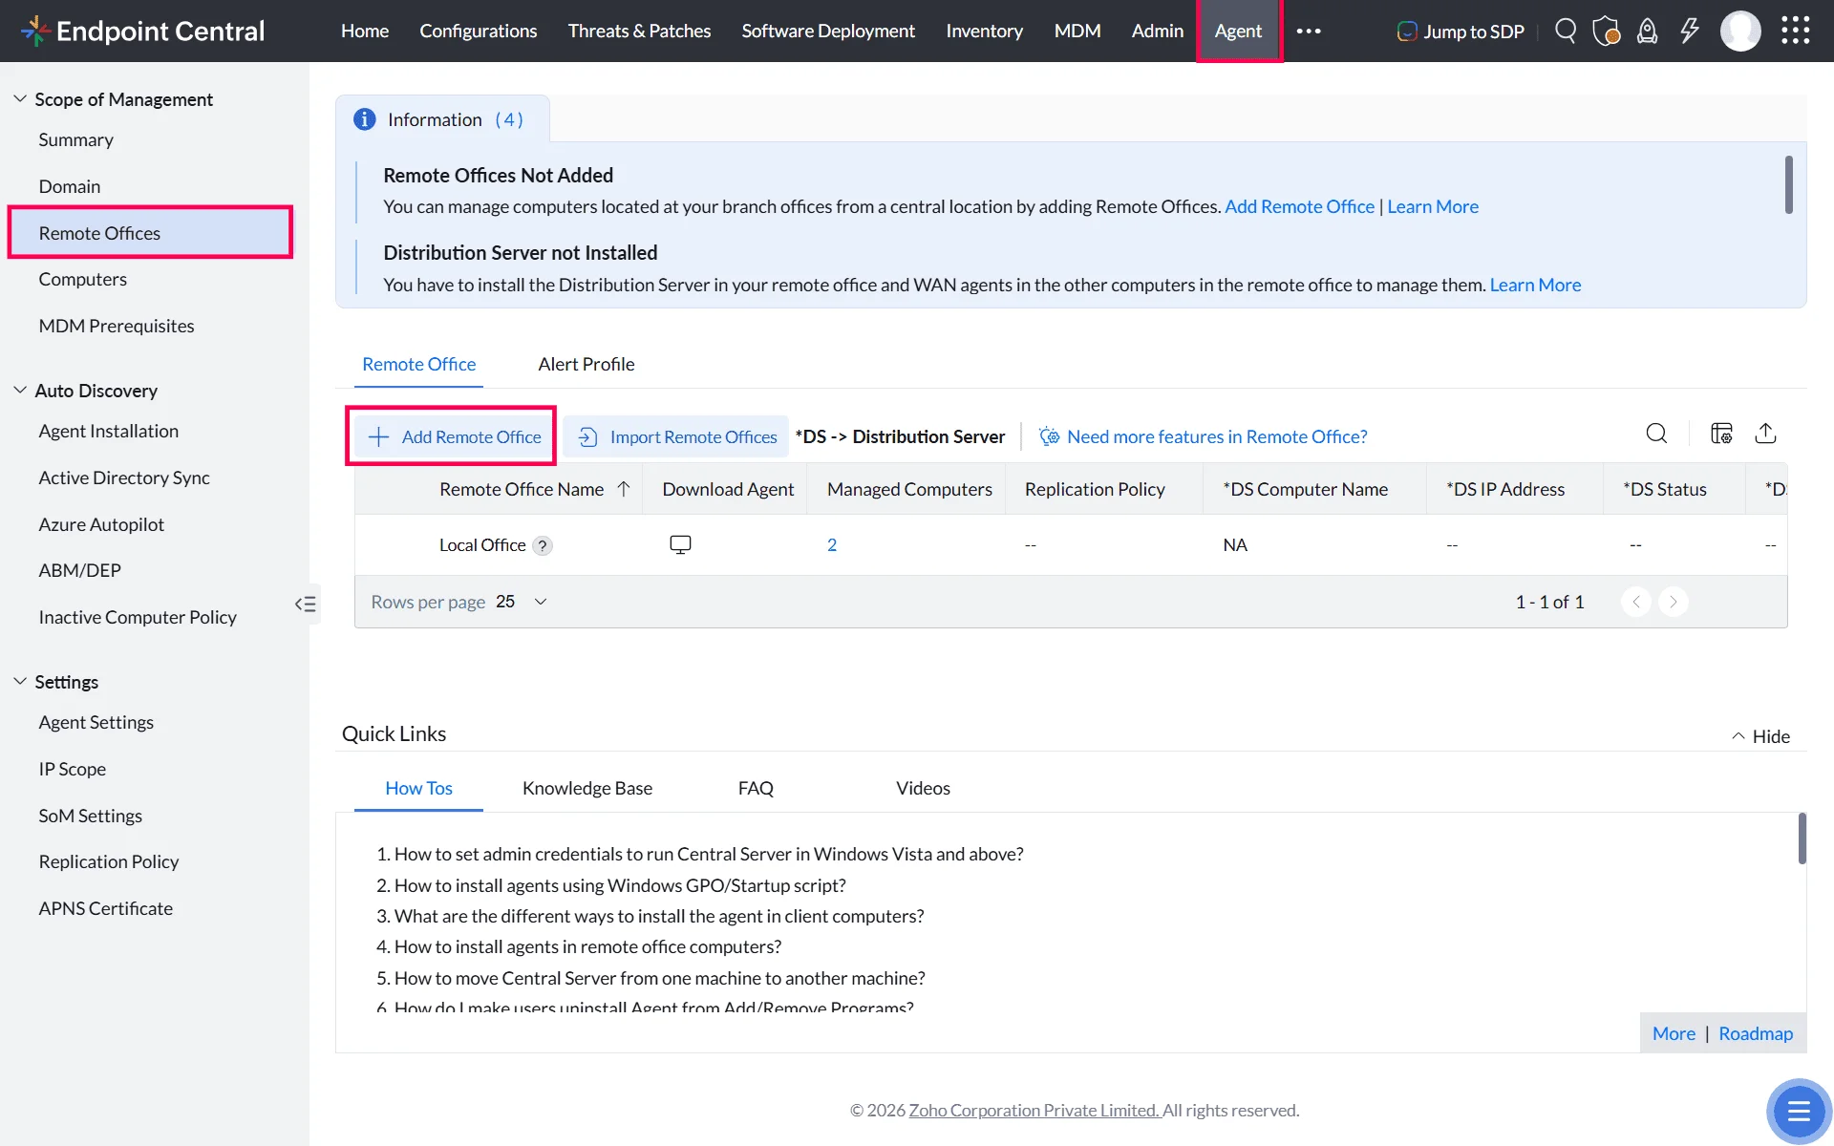The image size is (1834, 1146).
Task: Open Inactive Computer Policy
Action: click(x=138, y=617)
